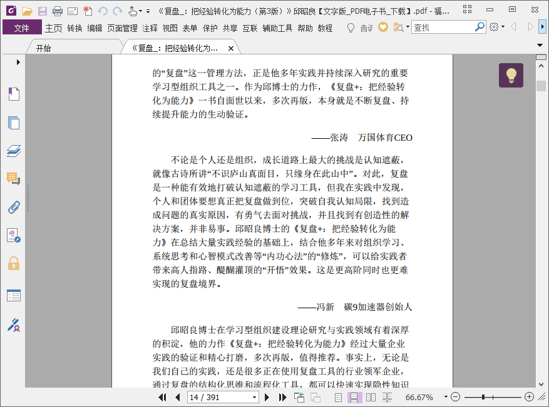Open the 页面管理 ribbon tab
The width and height of the screenshot is (549, 407).
pos(122,28)
